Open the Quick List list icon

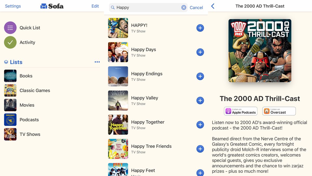tap(10, 28)
